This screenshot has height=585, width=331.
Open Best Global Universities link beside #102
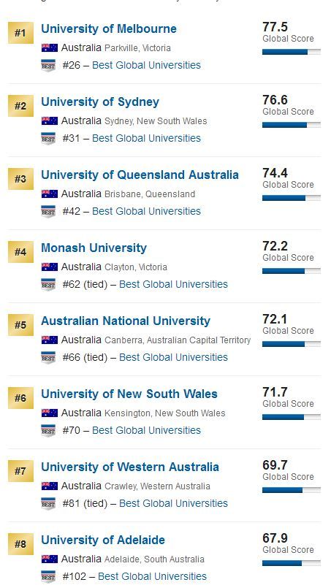pos(152,576)
